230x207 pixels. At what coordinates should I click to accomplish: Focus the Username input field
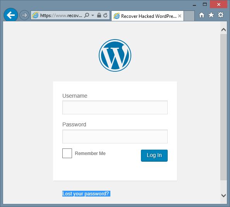tap(115, 107)
